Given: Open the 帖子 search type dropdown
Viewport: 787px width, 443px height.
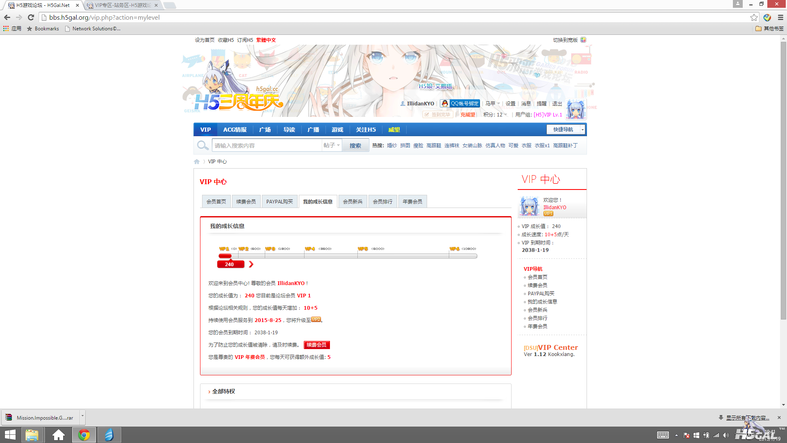Looking at the screenshot, I should (x=332, y=145).
